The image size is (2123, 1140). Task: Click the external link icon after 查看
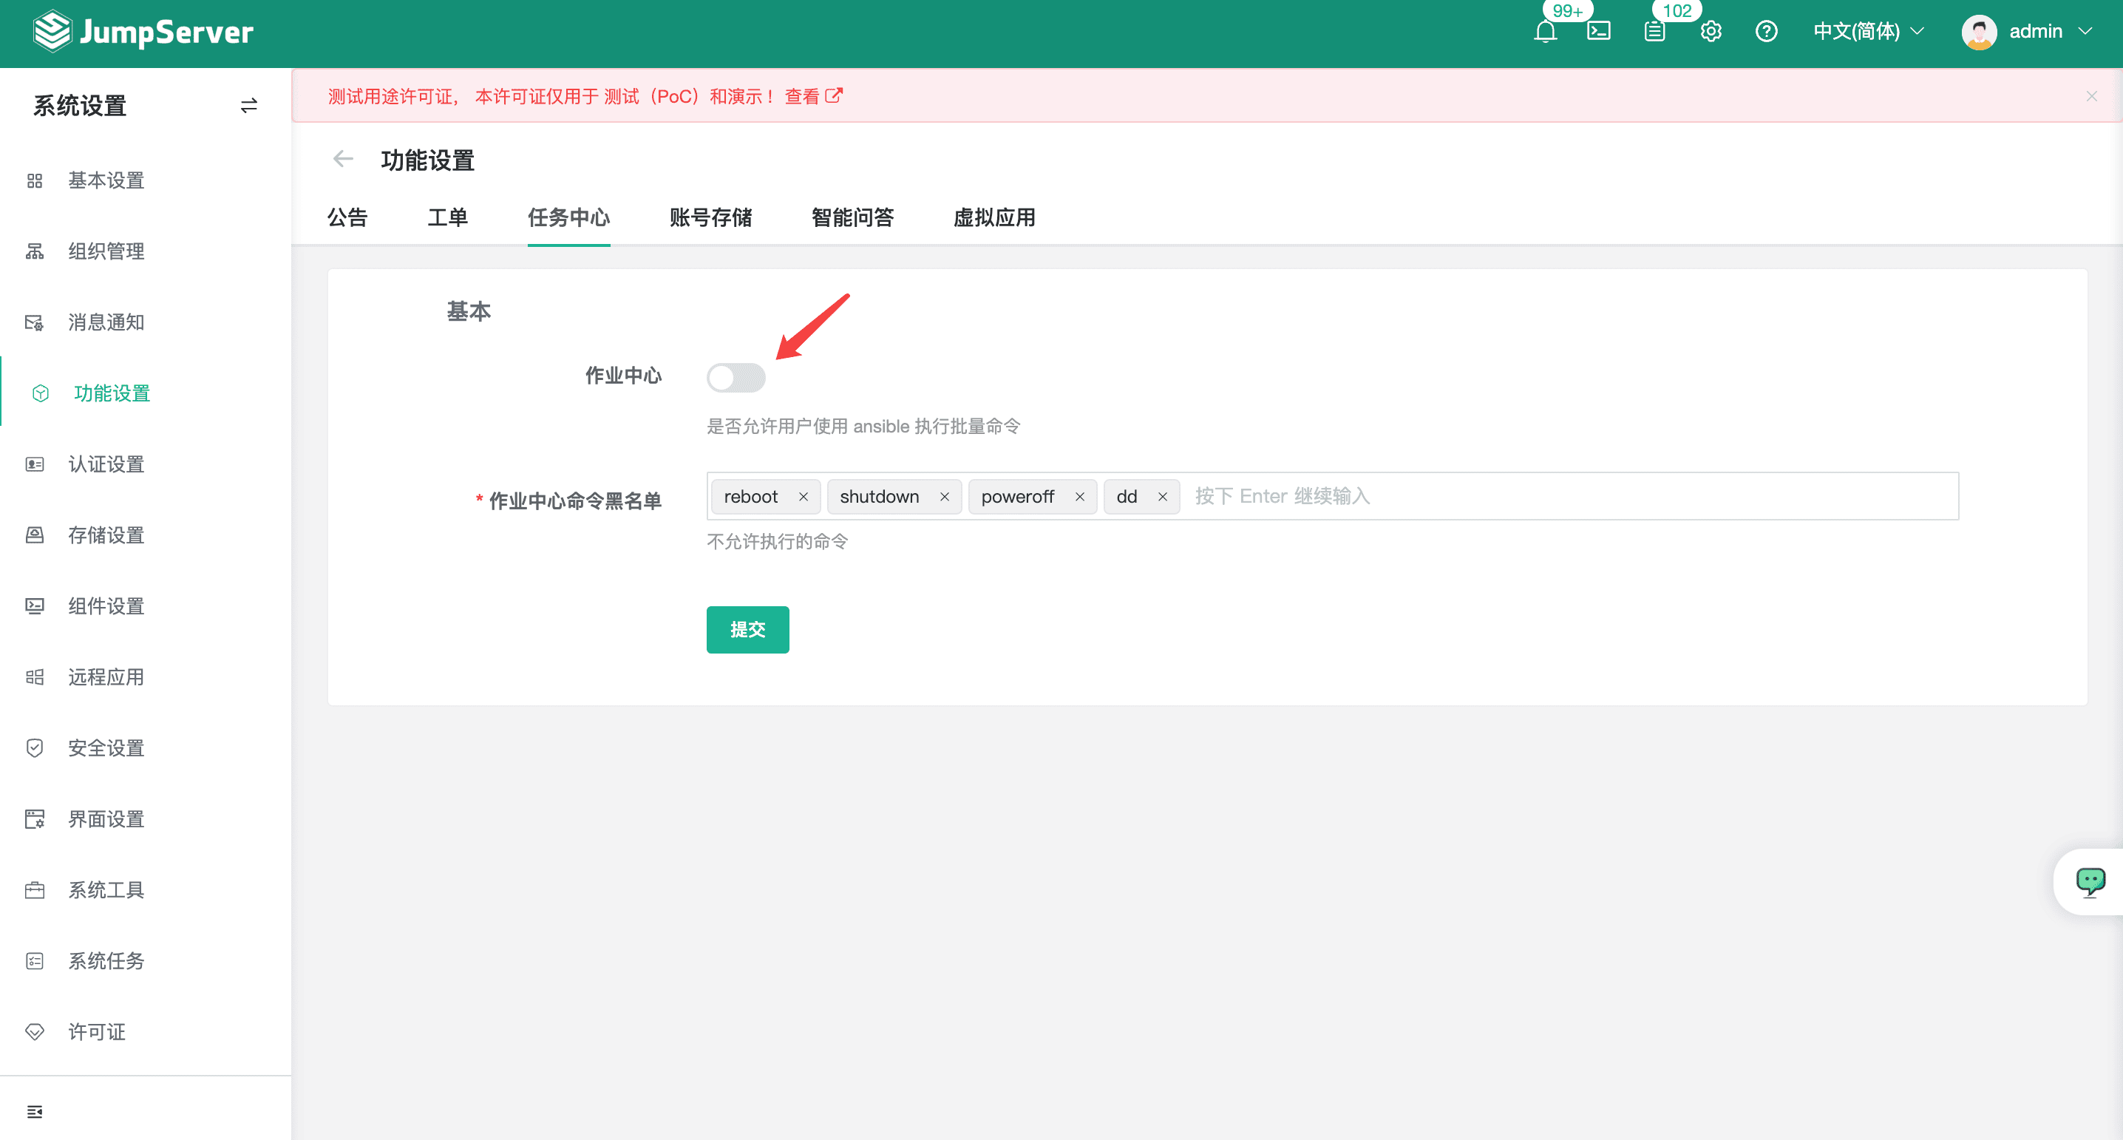coord(834,95)
